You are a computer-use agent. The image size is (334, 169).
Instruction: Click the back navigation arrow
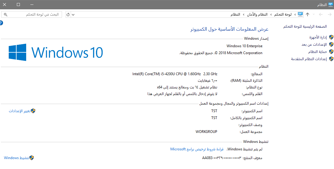click(x=329, y=14)
